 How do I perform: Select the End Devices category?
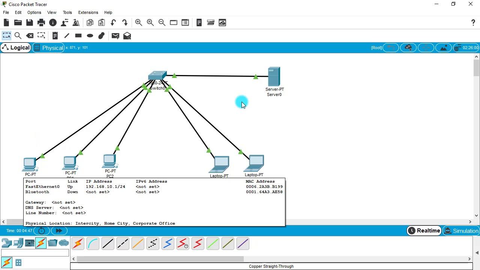click(x=18, y=243)
